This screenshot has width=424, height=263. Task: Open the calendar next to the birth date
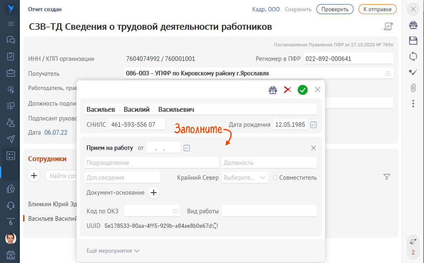coord(313,125)
